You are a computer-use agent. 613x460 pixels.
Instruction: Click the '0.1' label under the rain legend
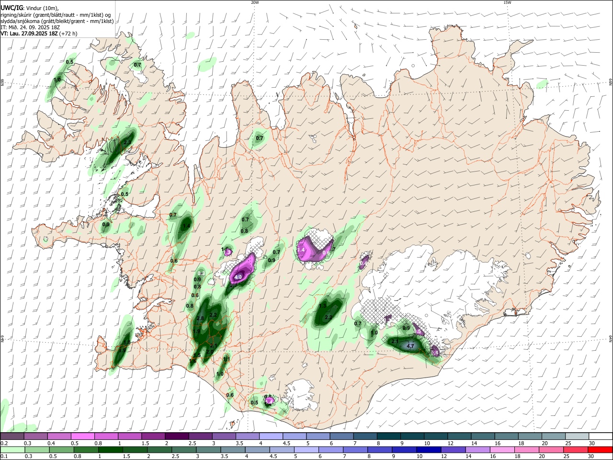(4, 456)
